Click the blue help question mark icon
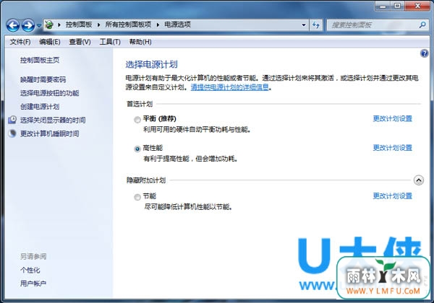The height and width of the screenshot is (303, 434). [x=424, y=53]
